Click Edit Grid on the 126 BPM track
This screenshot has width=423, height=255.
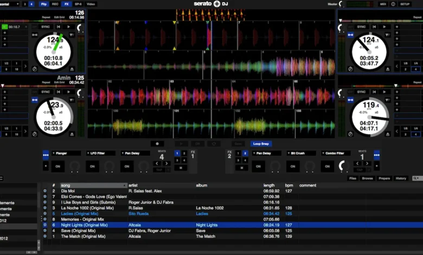coord(59,17)
